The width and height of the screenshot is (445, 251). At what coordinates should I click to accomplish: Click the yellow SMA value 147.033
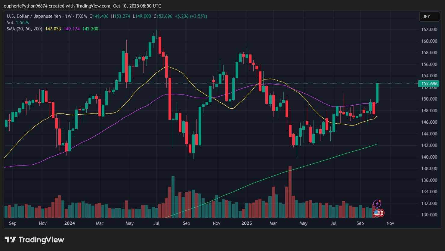(x=53, y=29)
